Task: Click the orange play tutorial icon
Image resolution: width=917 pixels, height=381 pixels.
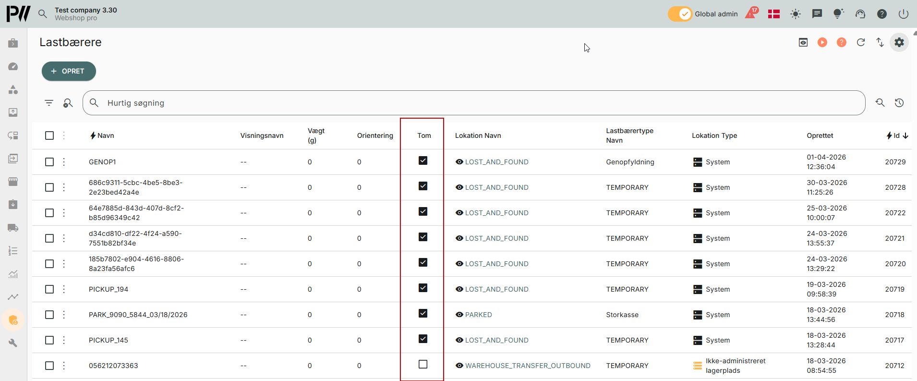Action: click(822, 42)
